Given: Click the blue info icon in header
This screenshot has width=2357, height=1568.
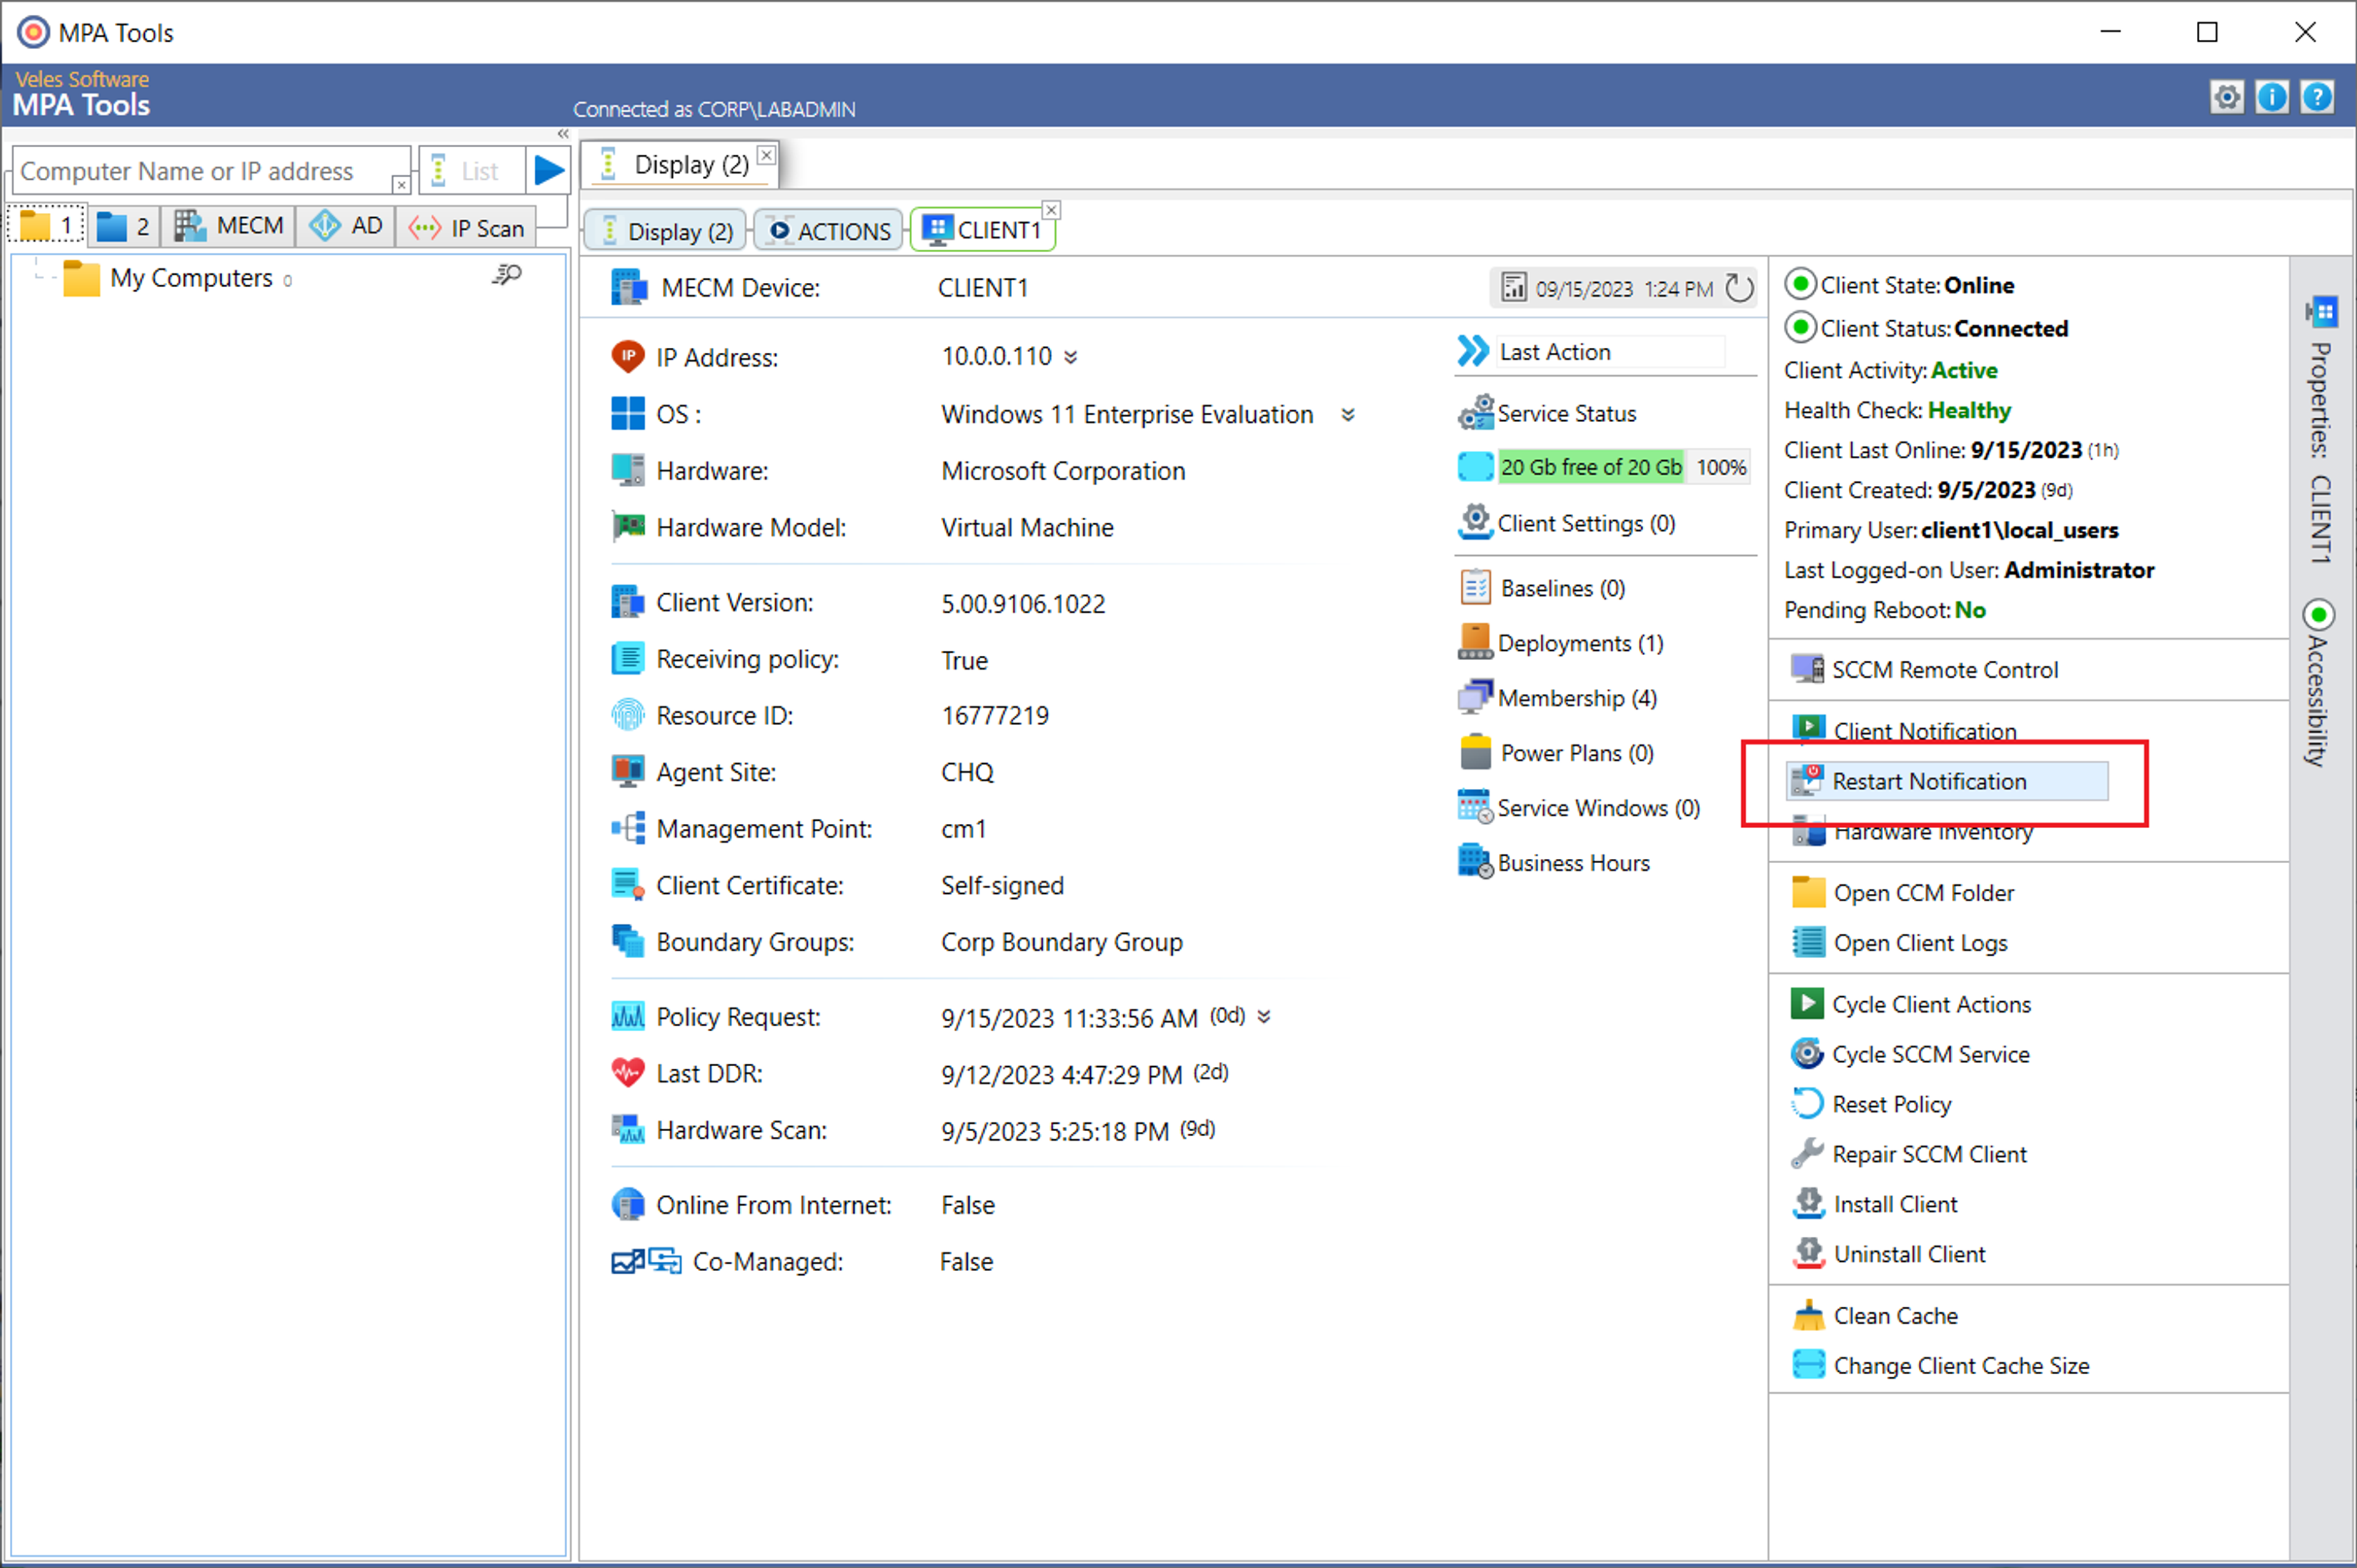Looking at the screenshot, I should pos(2272,97).
